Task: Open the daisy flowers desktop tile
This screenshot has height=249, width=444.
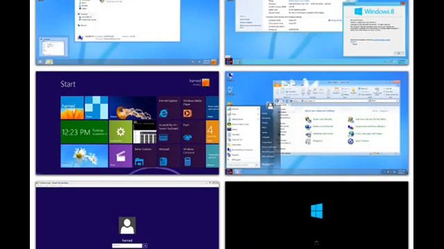Action: (85, 156)
